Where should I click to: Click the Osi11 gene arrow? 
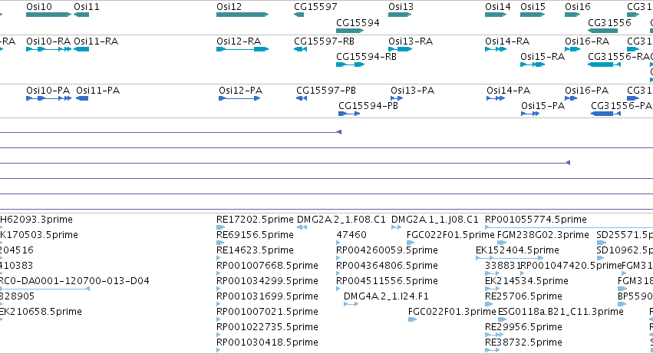[x=81, y=15]
